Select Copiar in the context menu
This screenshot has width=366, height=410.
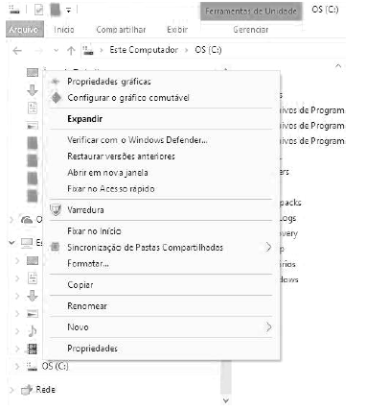click(162, 285)
